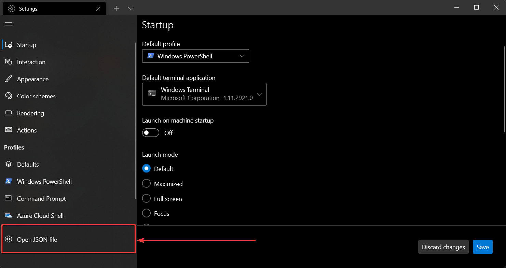Select the Focus launch mode option
The width and height of the screenshot is (506, 268).
146,213
